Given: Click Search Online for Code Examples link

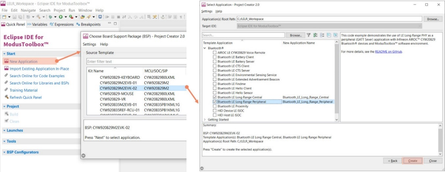Looking at the screenshot, I should (x=37, y=76).
